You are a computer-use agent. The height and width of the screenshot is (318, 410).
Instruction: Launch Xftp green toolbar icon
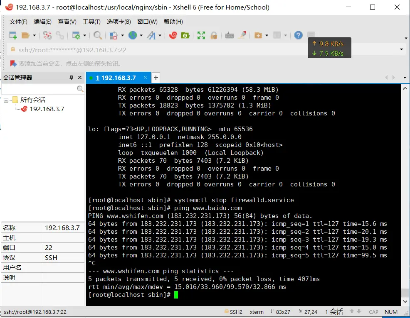(x=185, y=35)
